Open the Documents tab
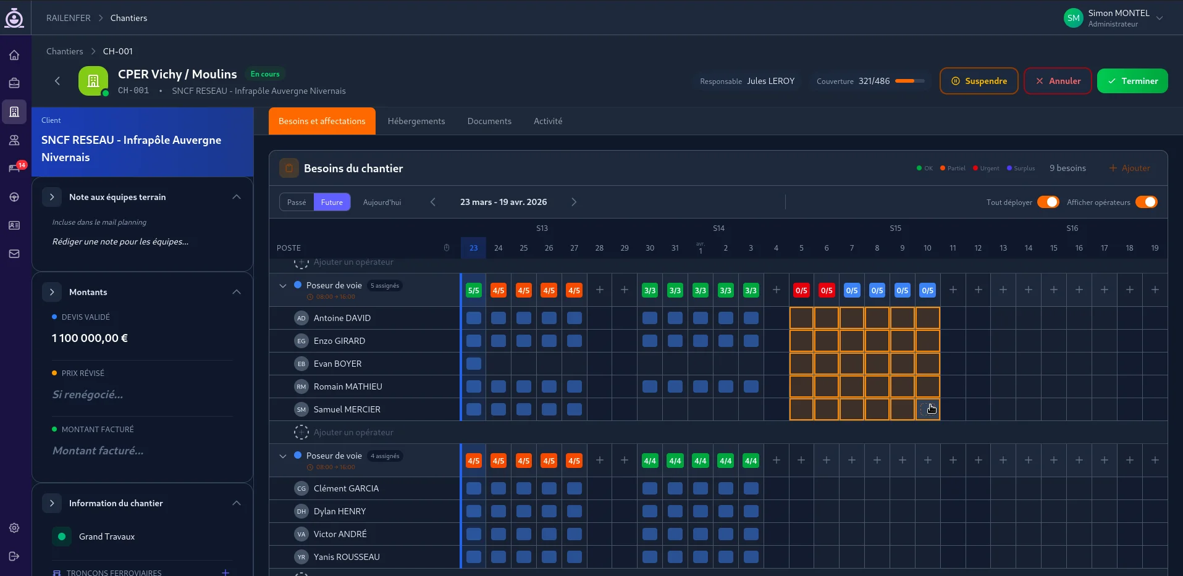This screenshot has width=1183, height=576. pyautogui.click(x=489, y=121)
